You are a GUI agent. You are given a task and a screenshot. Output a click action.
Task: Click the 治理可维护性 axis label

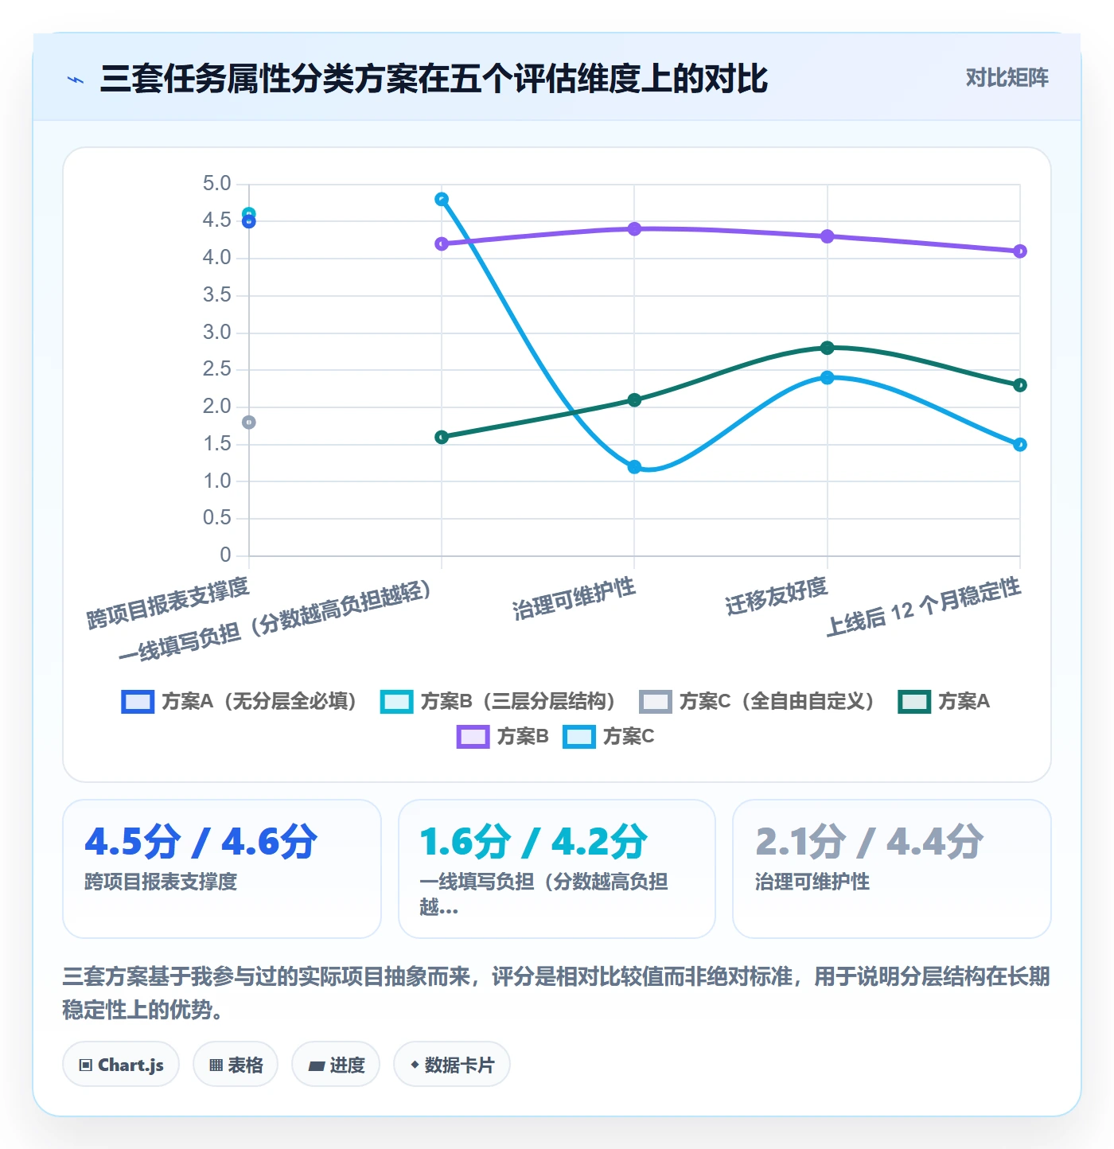574,599
